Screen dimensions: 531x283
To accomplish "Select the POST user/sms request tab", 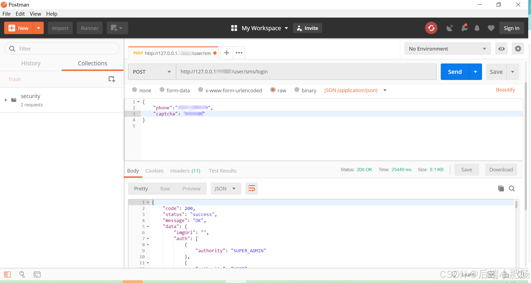I will click(x=173, y=53).
